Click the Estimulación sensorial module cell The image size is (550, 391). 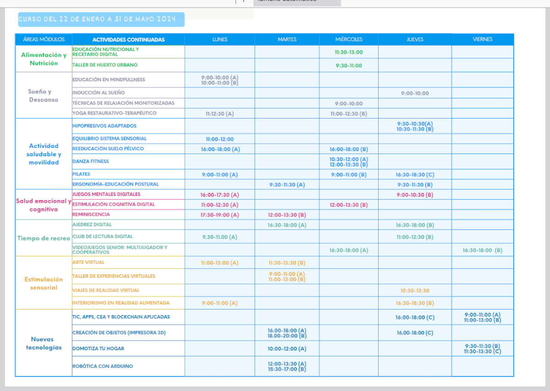pos(44,283)
